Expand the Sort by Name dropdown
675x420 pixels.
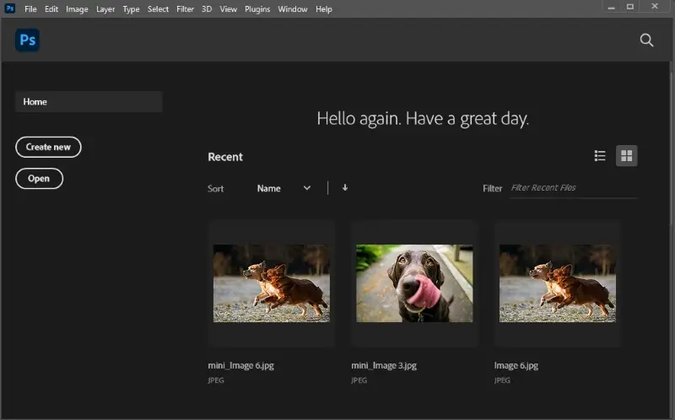pyautogui.click(x=283, y=188)
